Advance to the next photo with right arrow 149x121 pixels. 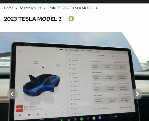137,94
